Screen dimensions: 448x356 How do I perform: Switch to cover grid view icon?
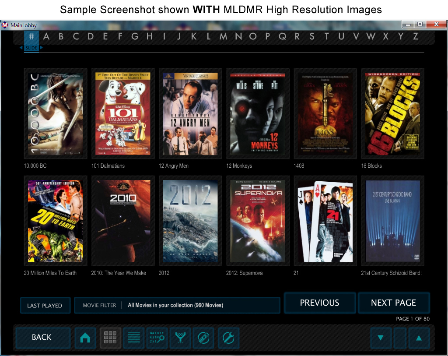point(110,338)
